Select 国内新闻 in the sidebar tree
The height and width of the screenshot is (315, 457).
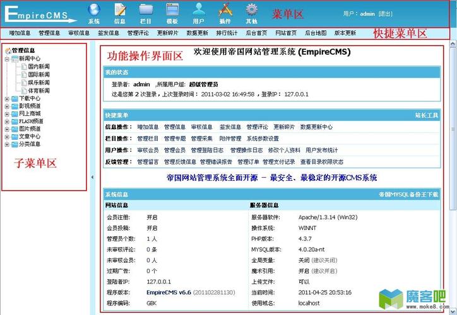pos(39,66)
